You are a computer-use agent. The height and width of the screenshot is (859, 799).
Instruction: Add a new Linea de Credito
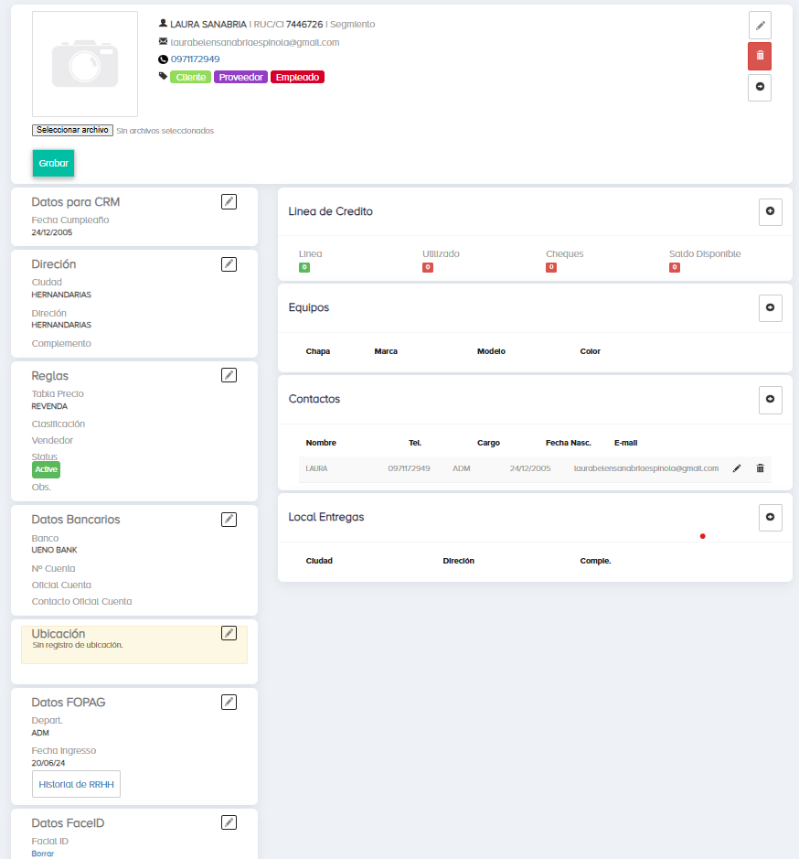[770, 211]
